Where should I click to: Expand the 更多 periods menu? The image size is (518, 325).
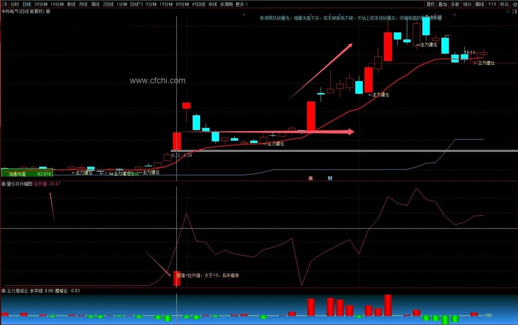(x=241, y=4)
